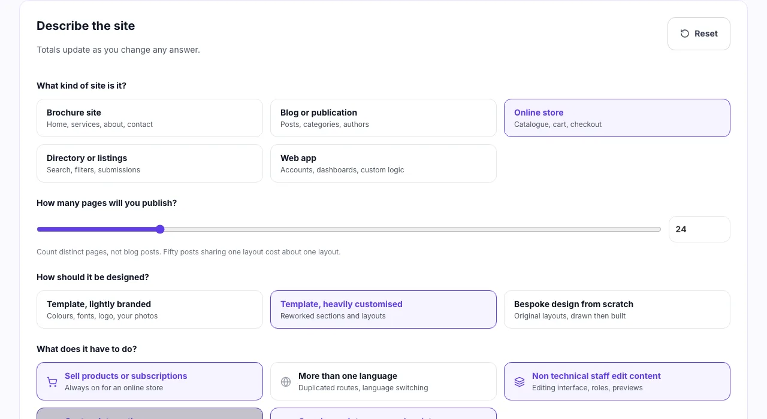The height and width of the screenshot is (419, 767).
Task: Click the 'What does it have to do?' label
Action: [x=87, y=349]
